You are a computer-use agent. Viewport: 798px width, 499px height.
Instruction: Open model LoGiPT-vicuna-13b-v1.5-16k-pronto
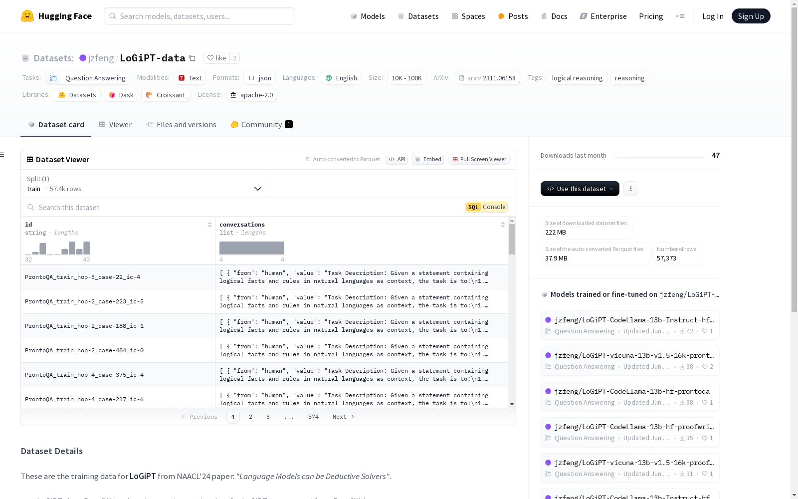tap(630, 361)
